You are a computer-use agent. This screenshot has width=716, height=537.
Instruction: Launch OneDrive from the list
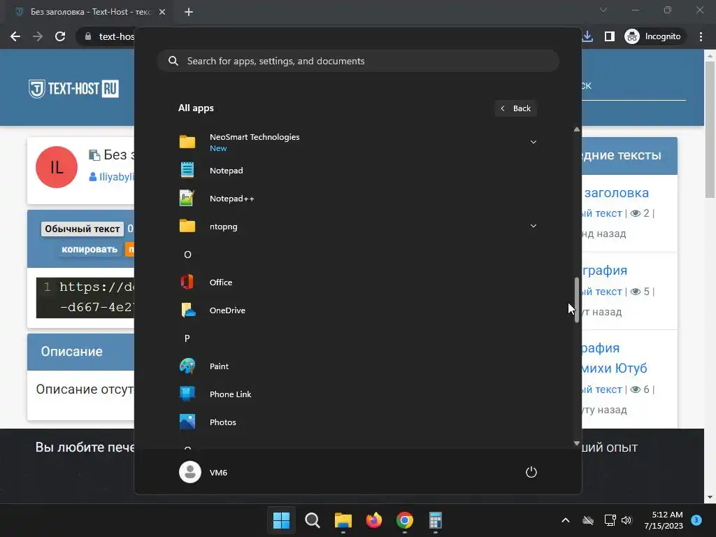(357, 310)
